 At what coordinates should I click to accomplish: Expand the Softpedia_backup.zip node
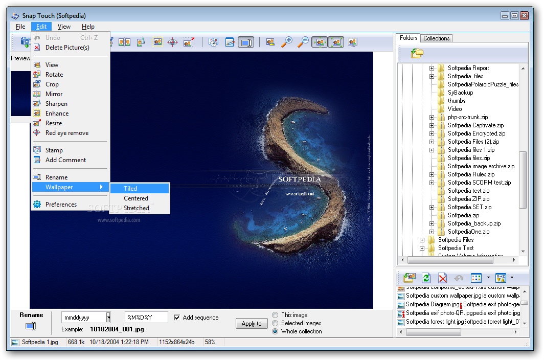tap(432, 223)
